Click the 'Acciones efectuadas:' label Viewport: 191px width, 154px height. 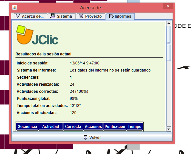click(x=36, y=113)
